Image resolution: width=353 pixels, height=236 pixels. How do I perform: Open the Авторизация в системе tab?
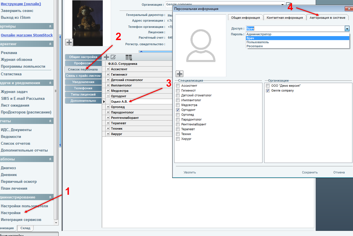click(x=327, y=18)
